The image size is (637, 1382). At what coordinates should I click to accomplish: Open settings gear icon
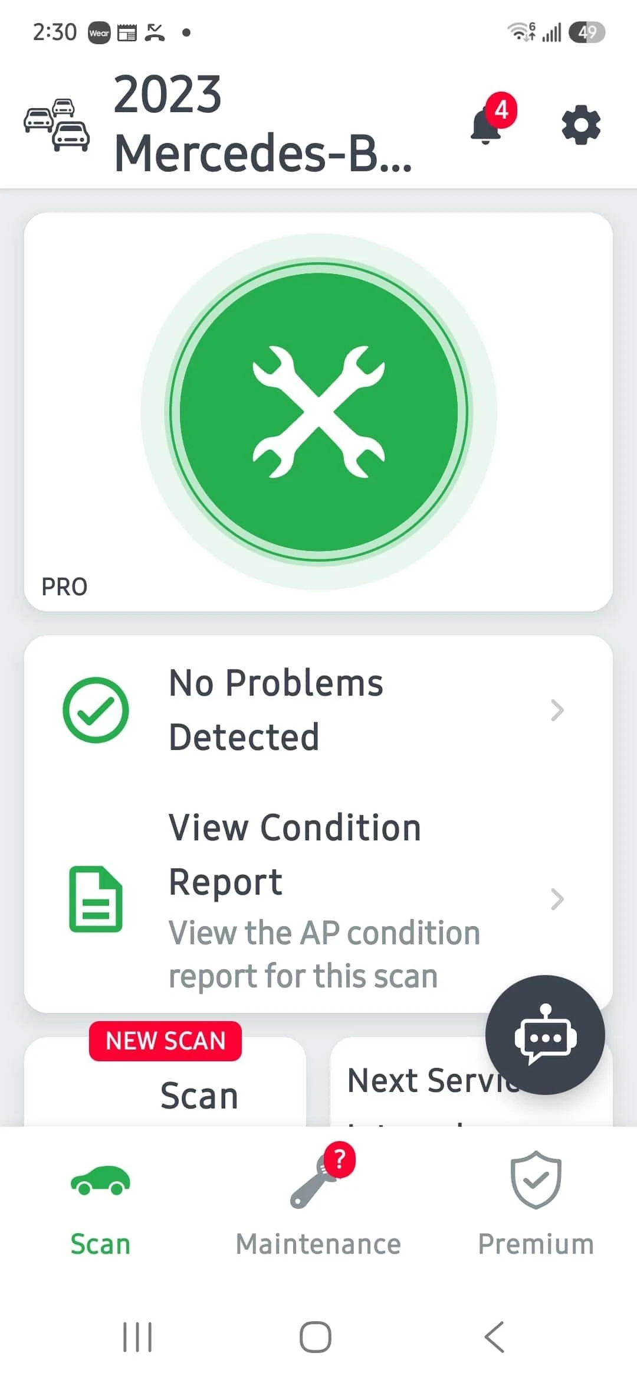581,125
